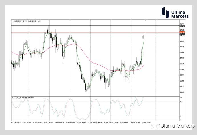Select the black 24.21 current price tag
This screenshot has height=135, width=197.
pos(182,34)
